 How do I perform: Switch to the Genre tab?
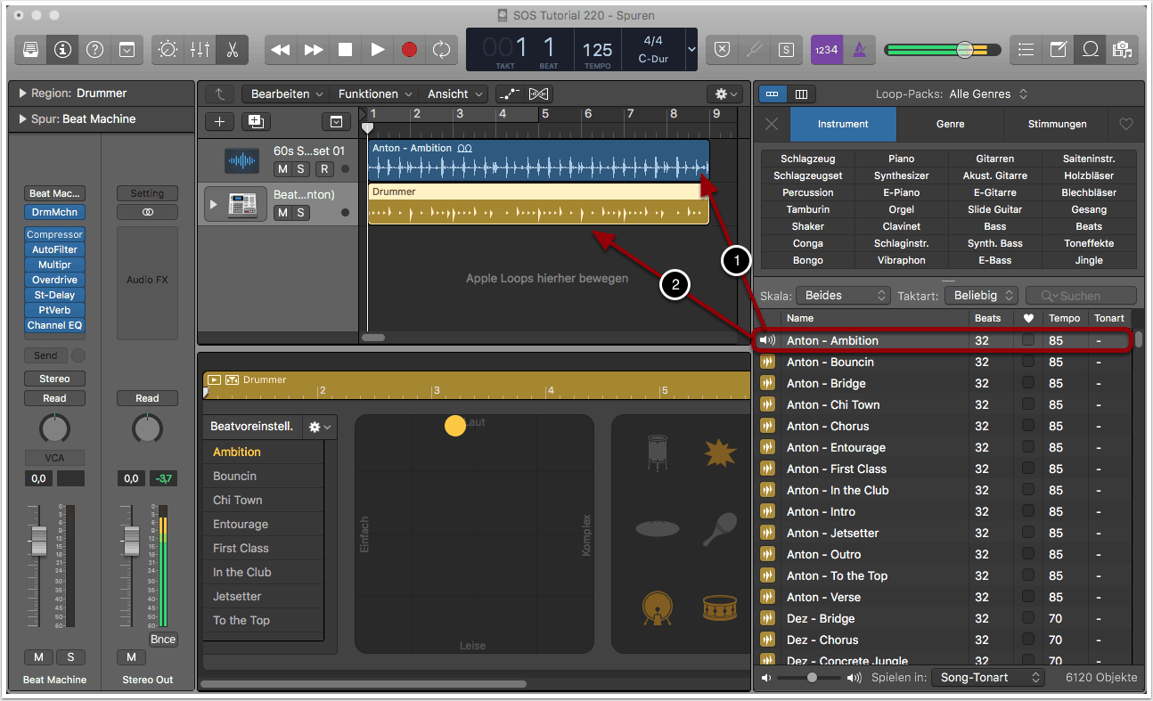[950, 124]
